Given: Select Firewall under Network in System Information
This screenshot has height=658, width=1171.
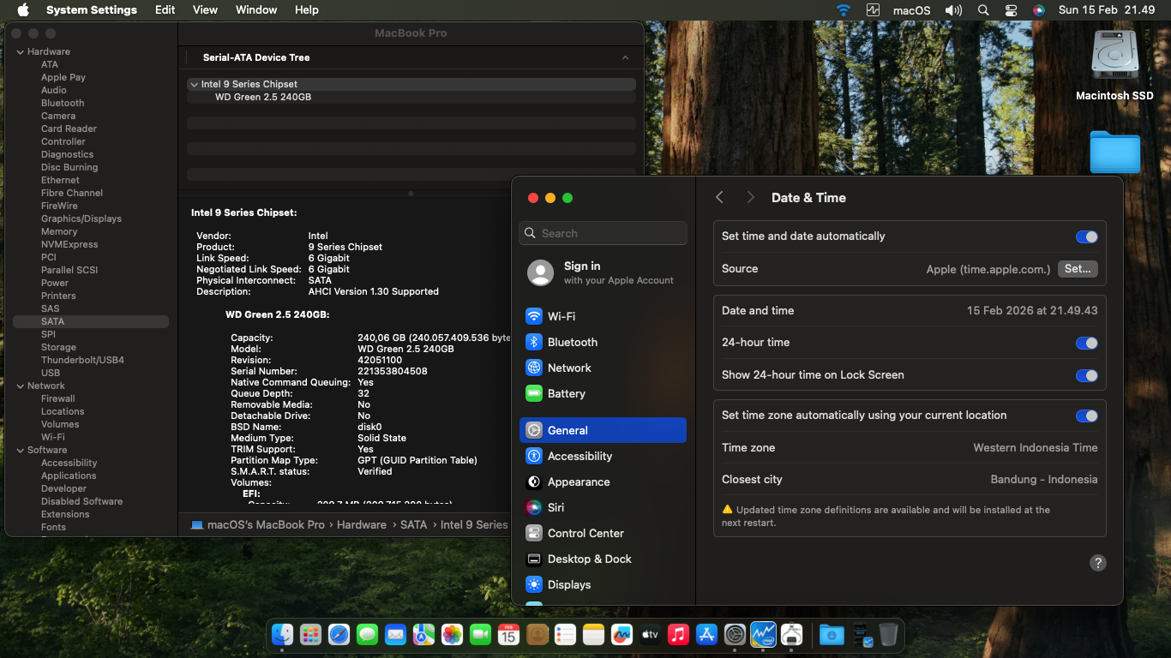Looking at the screenshot, I should click(x=58, y=398).
